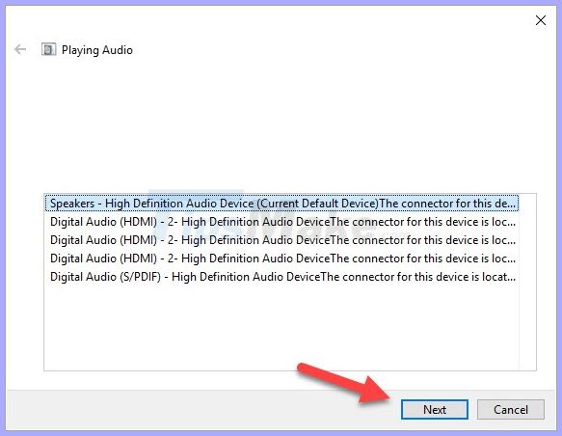562x436 pixels.
Task: Click the Playing Audio troubleshooter icon
Action: click(x=48, y=49)
